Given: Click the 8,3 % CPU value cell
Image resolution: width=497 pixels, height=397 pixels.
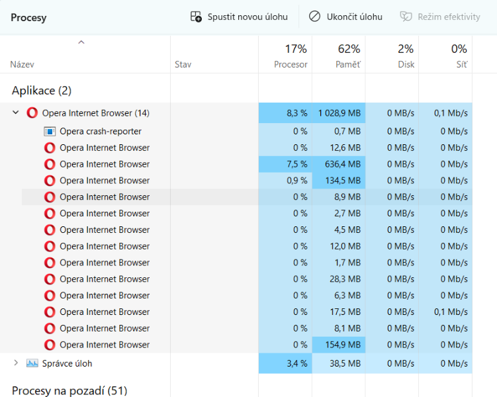Looking at the screenshot, I should tap(285, 112).
